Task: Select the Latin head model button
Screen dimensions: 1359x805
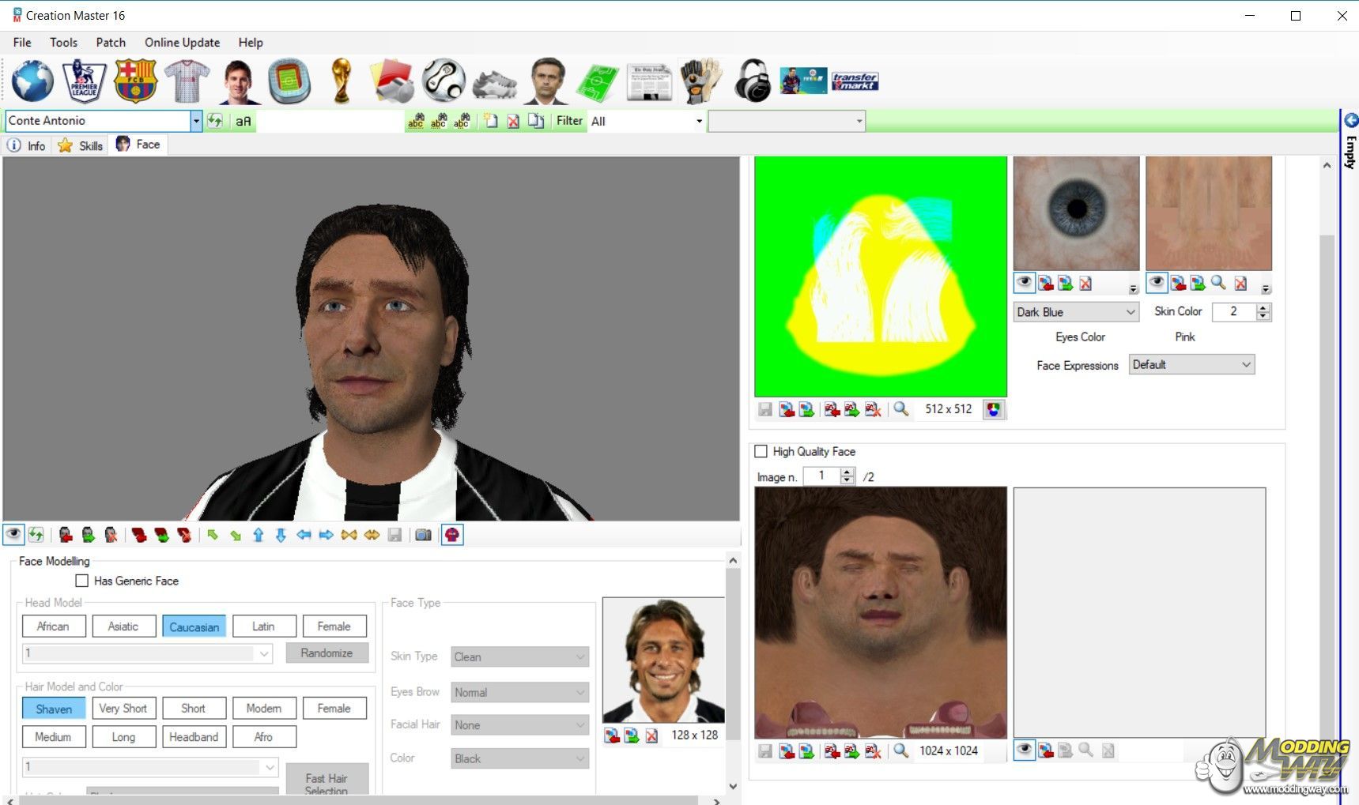Action: [264, 626]
